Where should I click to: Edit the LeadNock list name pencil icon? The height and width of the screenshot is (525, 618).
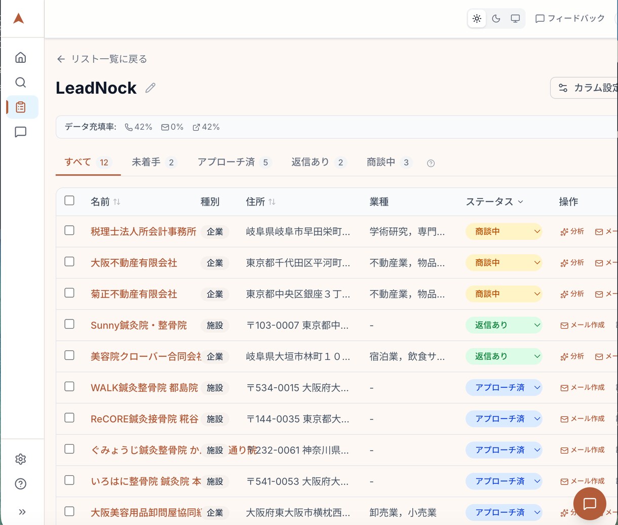point(150,88)
